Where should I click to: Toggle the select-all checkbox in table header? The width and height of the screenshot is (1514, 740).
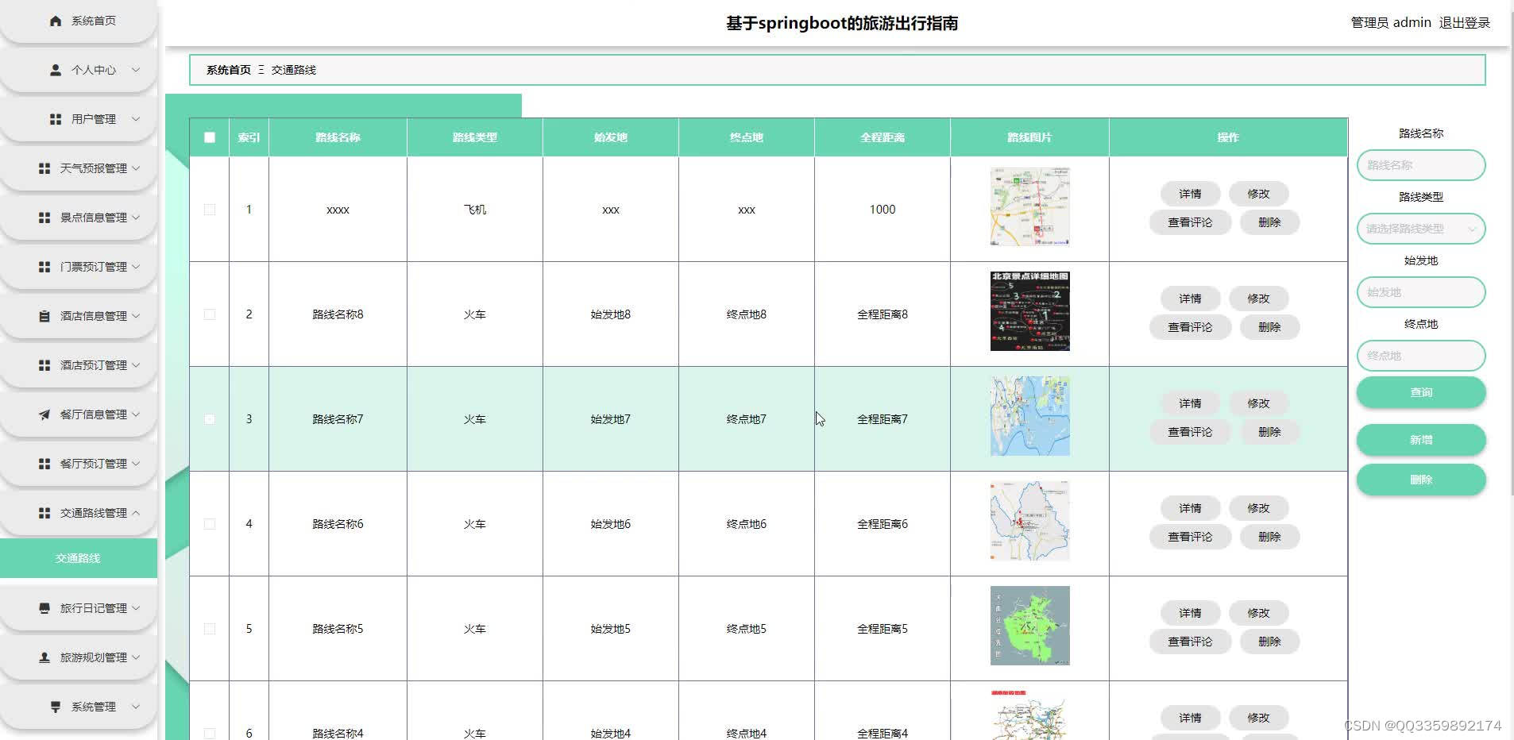point(210,137)
